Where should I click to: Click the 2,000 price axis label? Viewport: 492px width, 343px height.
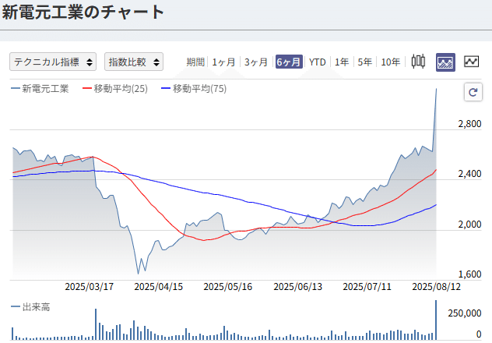(x=469, y=225)
